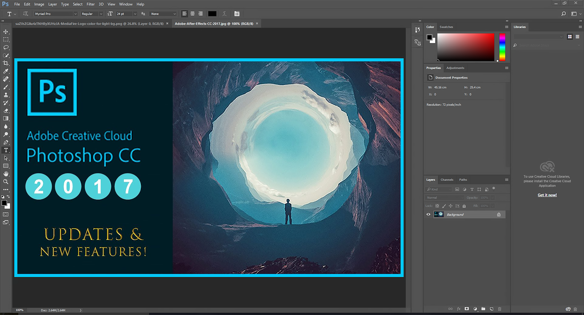Image resolution: width=584 pixels, height=315 pixels.
Task: Open the Type tool preset picker arrow
Action: click(15, 14)
